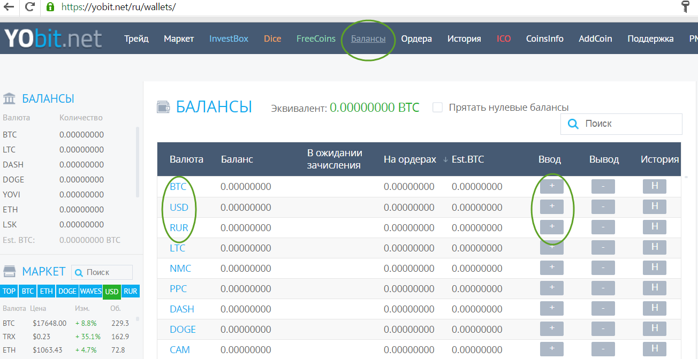Deposit BTC using its plus button
Image resolution: width=698 pixels, height=359 pixels.
552,186
